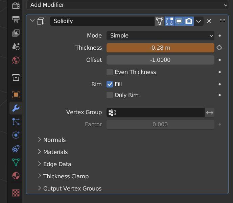
Task: Toggle invert vertex group arrows
Action: (x=210, y=112)
